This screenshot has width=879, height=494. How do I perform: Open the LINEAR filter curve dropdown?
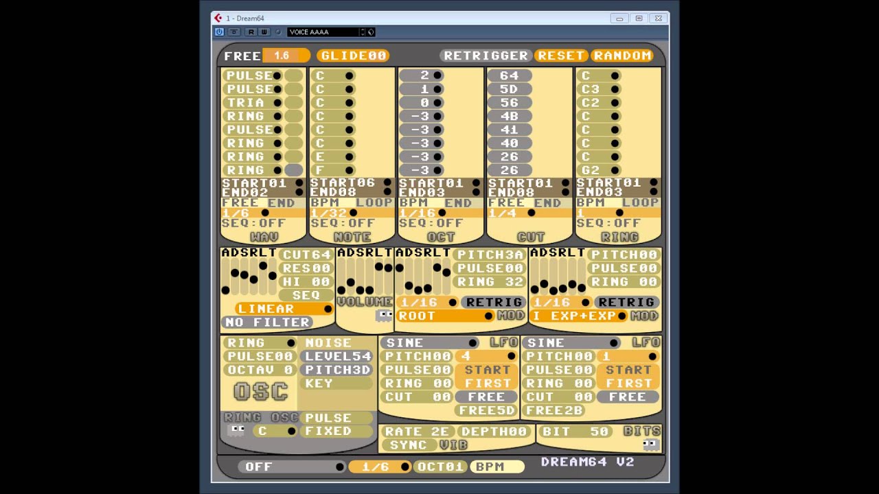point(284,309)
